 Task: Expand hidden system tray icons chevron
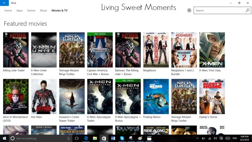coord(198,138)
